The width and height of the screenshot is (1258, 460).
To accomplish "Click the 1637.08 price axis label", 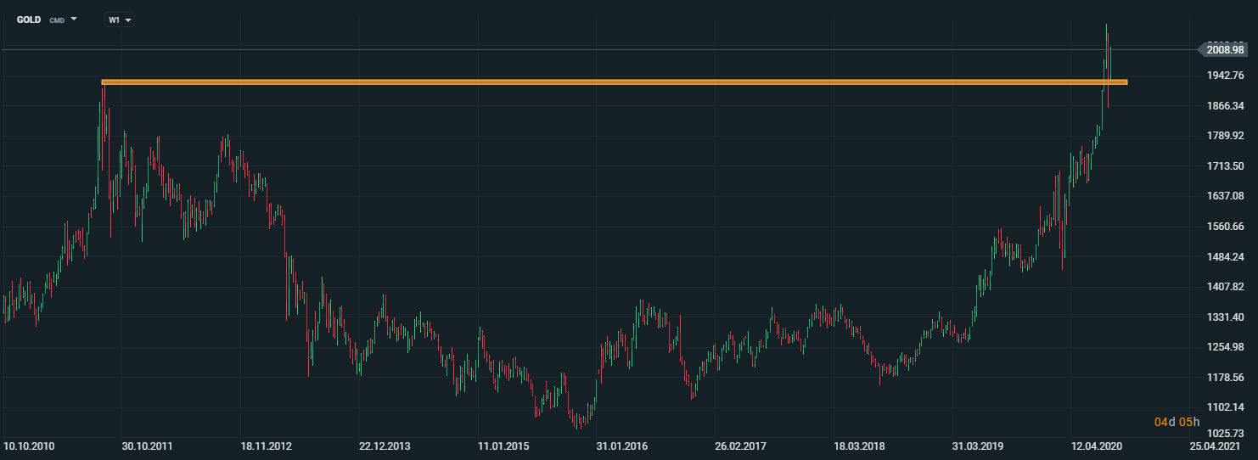I will click(1225, 196).
